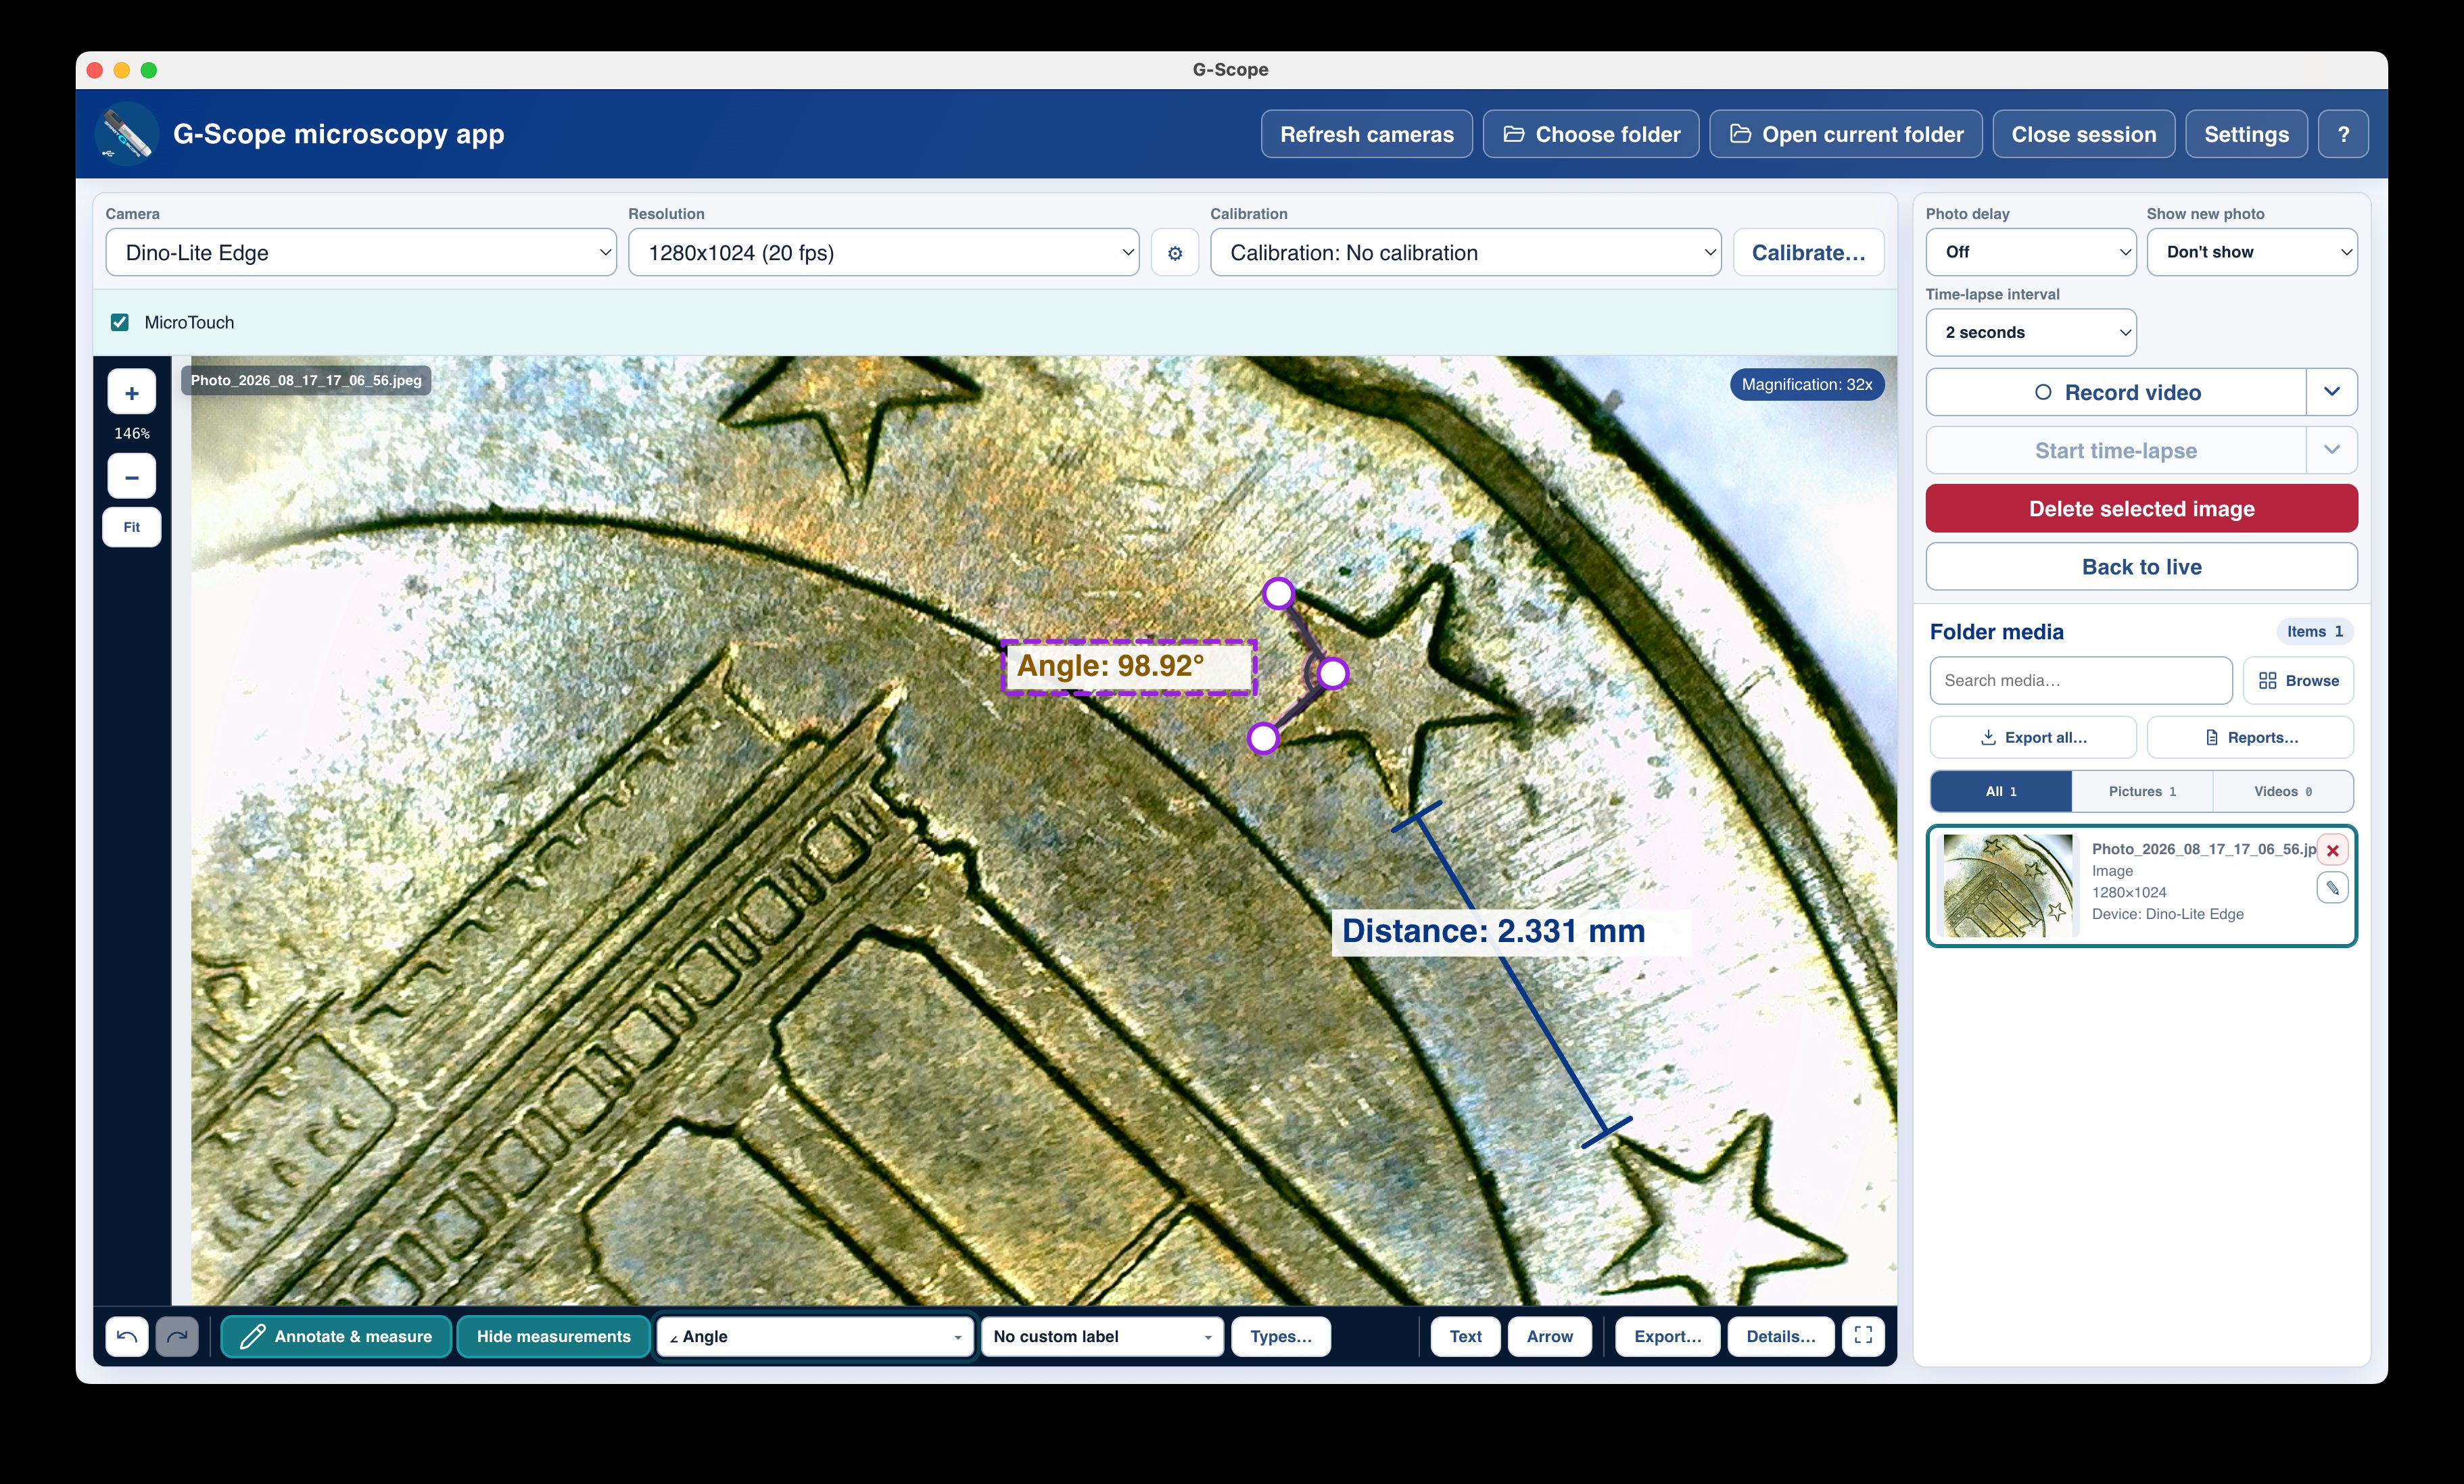Open help with question mark button
This screenshot has height=1484, width=2464.
tap(2343, 134)
